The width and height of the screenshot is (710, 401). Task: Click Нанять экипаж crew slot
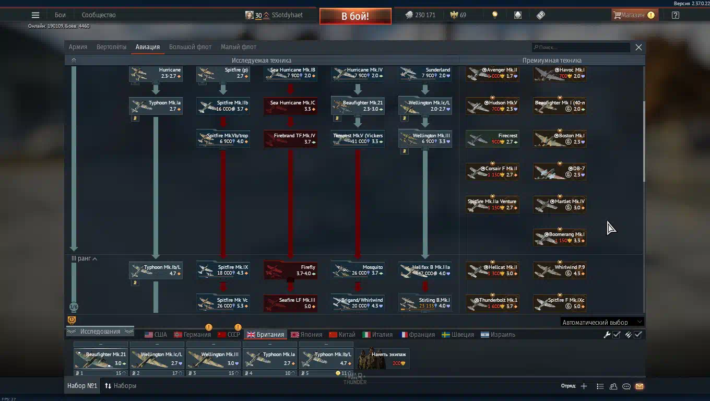383,358
